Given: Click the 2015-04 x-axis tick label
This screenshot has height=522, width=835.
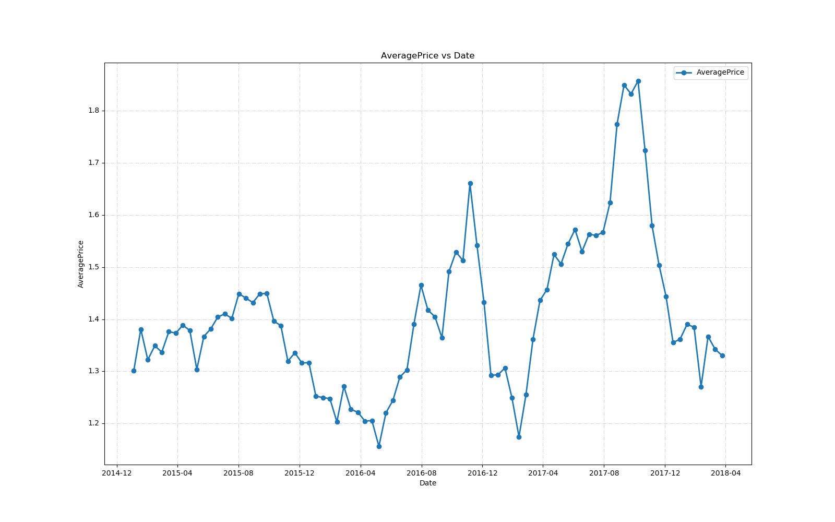Looking at the screenshot, I should coord(177,473).
